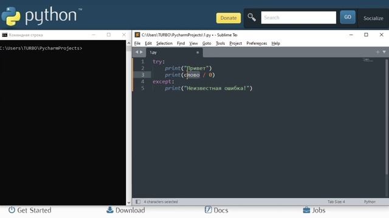Click the Jobs briefcase icon
Screen dimensions: 389x218
coord(306,210)
